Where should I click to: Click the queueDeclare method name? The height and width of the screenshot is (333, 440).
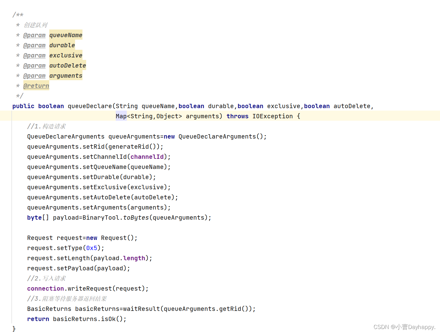(90, 106)
